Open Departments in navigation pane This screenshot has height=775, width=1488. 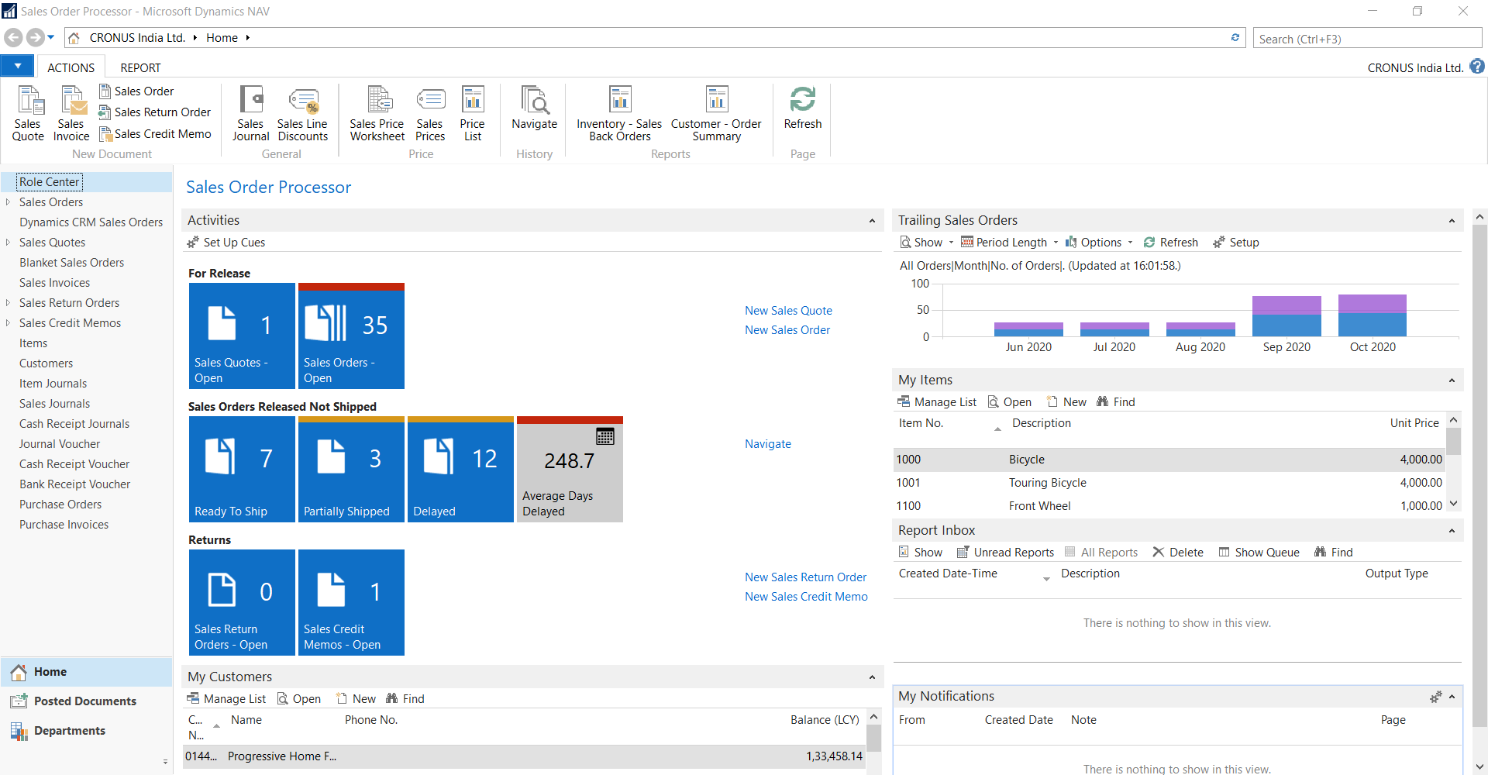86,731
